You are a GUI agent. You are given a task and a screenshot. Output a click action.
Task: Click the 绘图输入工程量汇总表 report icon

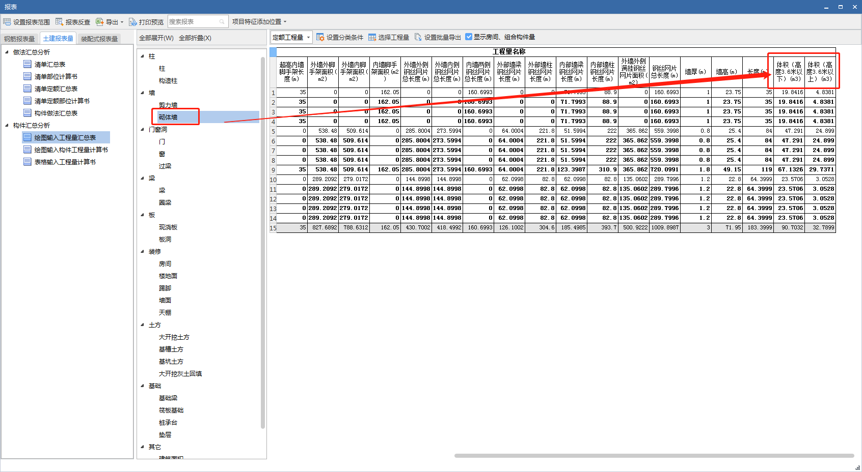coord(28,137)
